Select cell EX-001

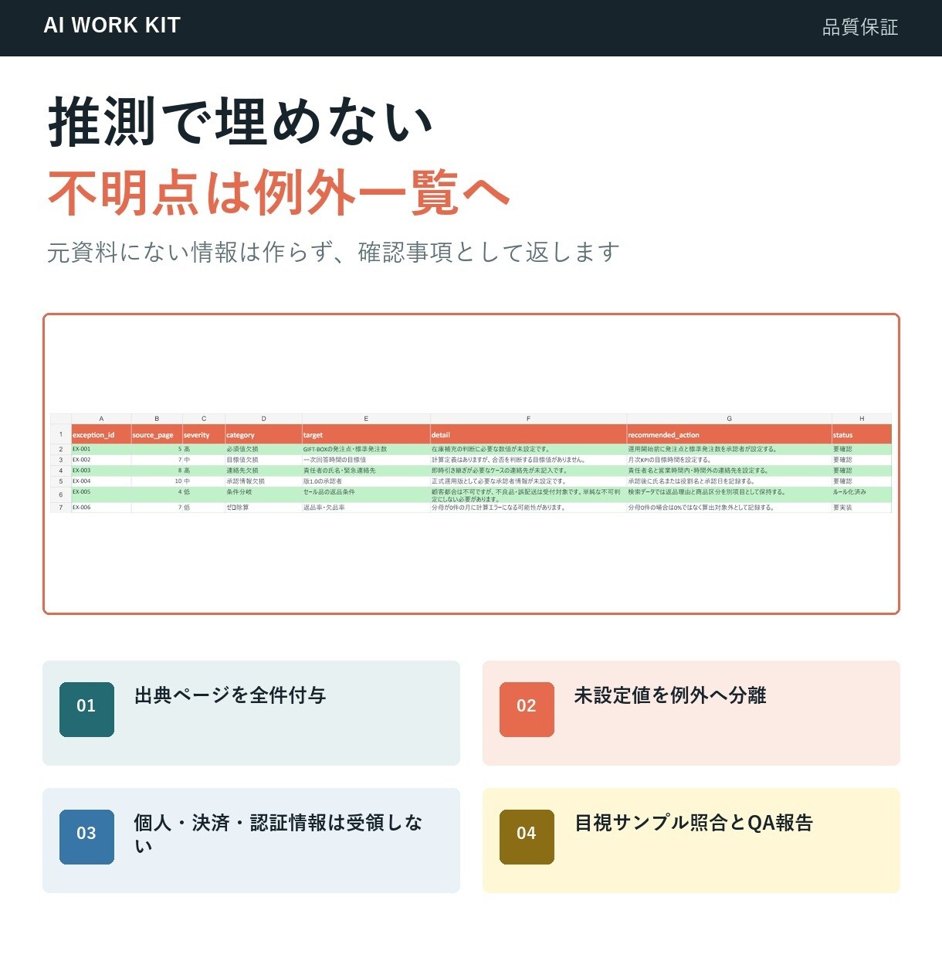101,449
